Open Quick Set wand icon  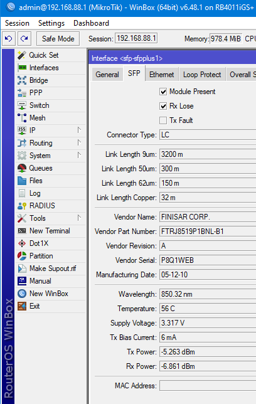coord(22,55)
